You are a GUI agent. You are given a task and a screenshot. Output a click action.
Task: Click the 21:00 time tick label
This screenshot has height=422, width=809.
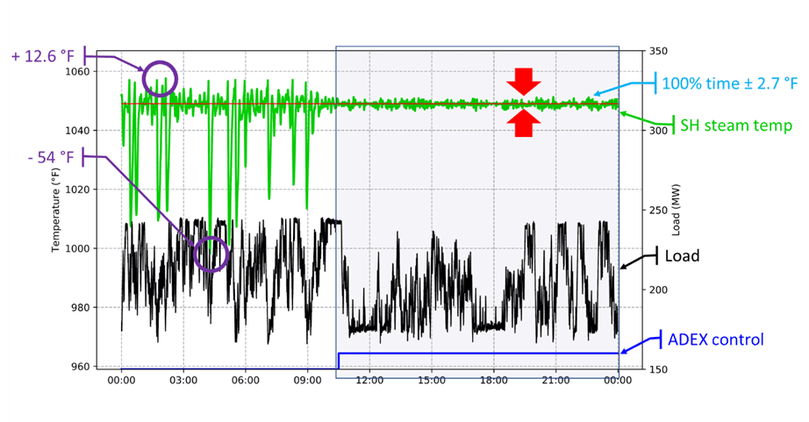point(555,381)
